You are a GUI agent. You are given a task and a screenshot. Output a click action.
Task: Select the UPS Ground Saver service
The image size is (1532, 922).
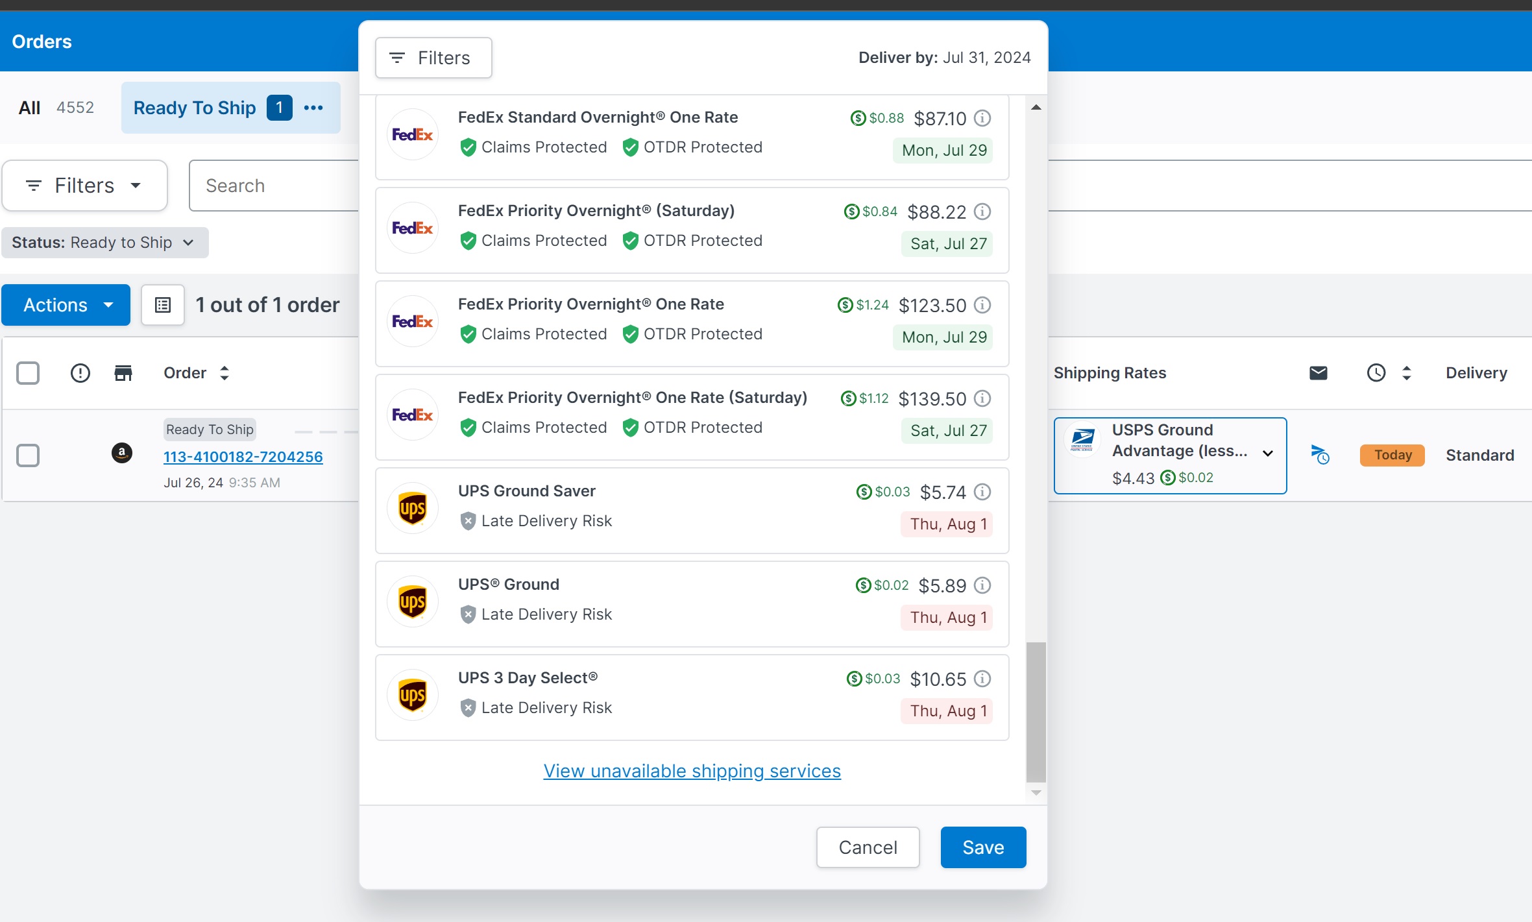point(692,511)
